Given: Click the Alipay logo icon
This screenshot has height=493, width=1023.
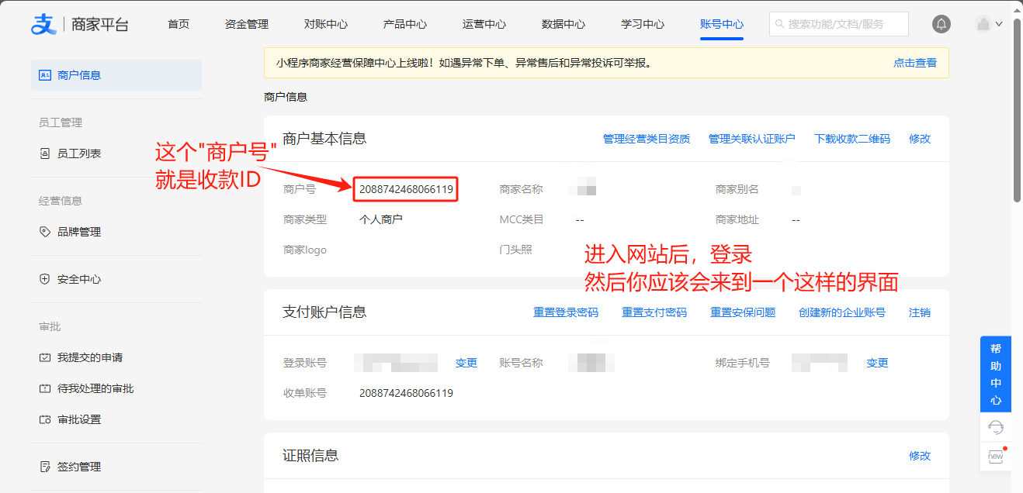Looking at the screenshot, I should (44, 24).
